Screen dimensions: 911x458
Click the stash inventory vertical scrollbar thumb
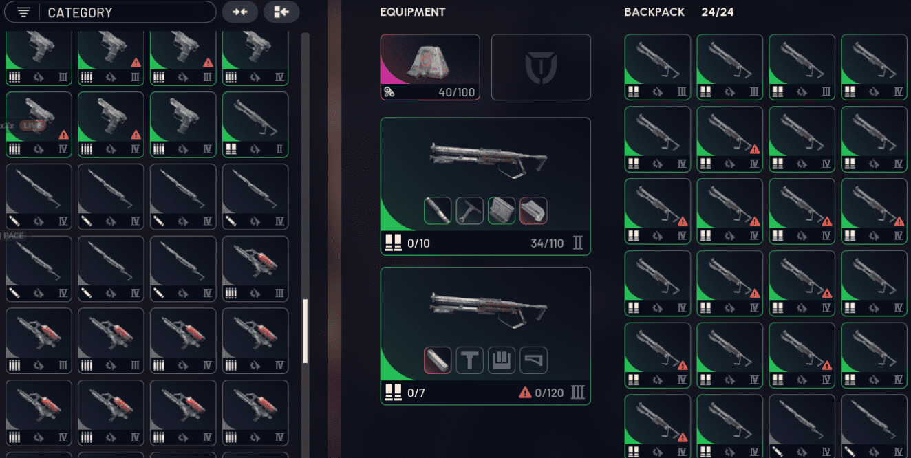click(x=306, y=331)
